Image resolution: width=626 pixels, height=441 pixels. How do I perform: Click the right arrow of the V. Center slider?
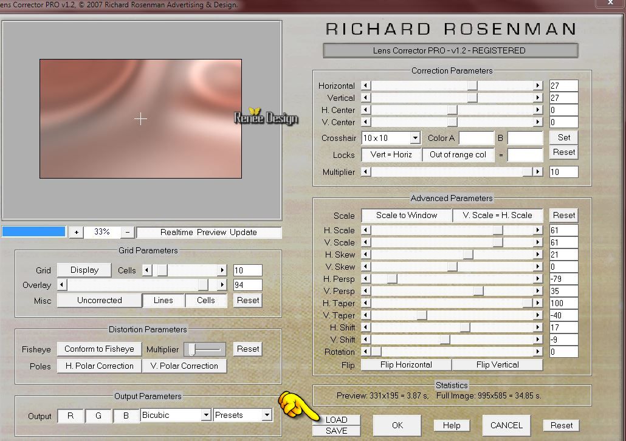coord(538,122)
